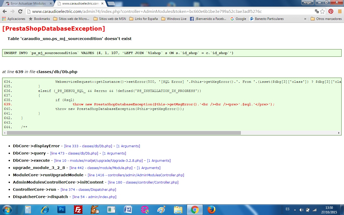
Task: Show arguments for DbCore->execute
Action: pyautogui.click(x=159, y=160)
